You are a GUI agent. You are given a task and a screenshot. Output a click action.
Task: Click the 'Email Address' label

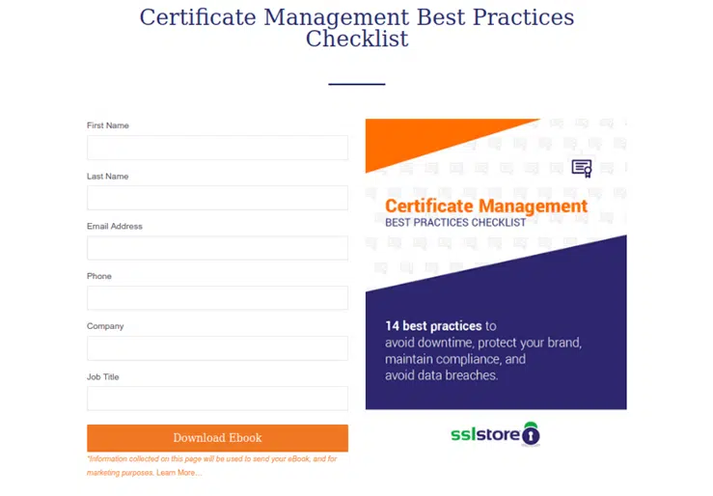115,227
